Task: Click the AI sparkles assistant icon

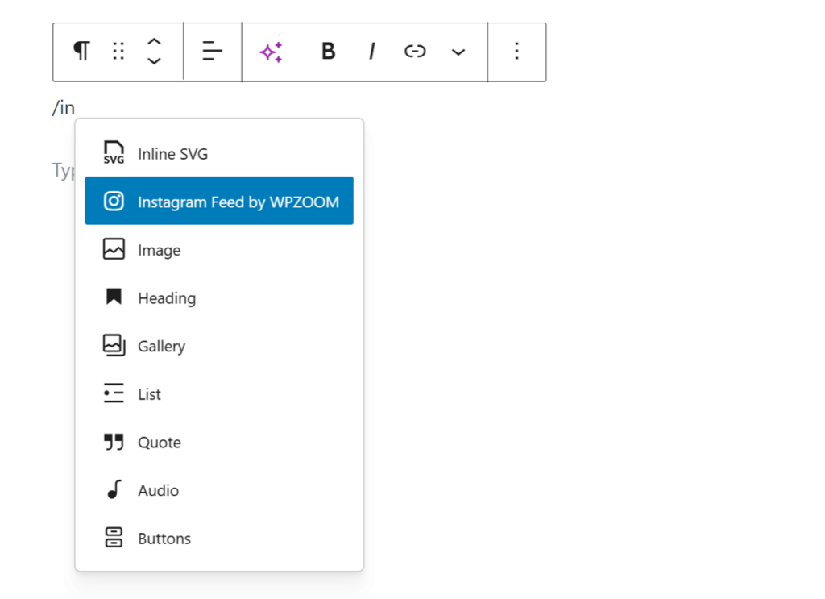Action: pyautogui.click(x=271, y=51)
